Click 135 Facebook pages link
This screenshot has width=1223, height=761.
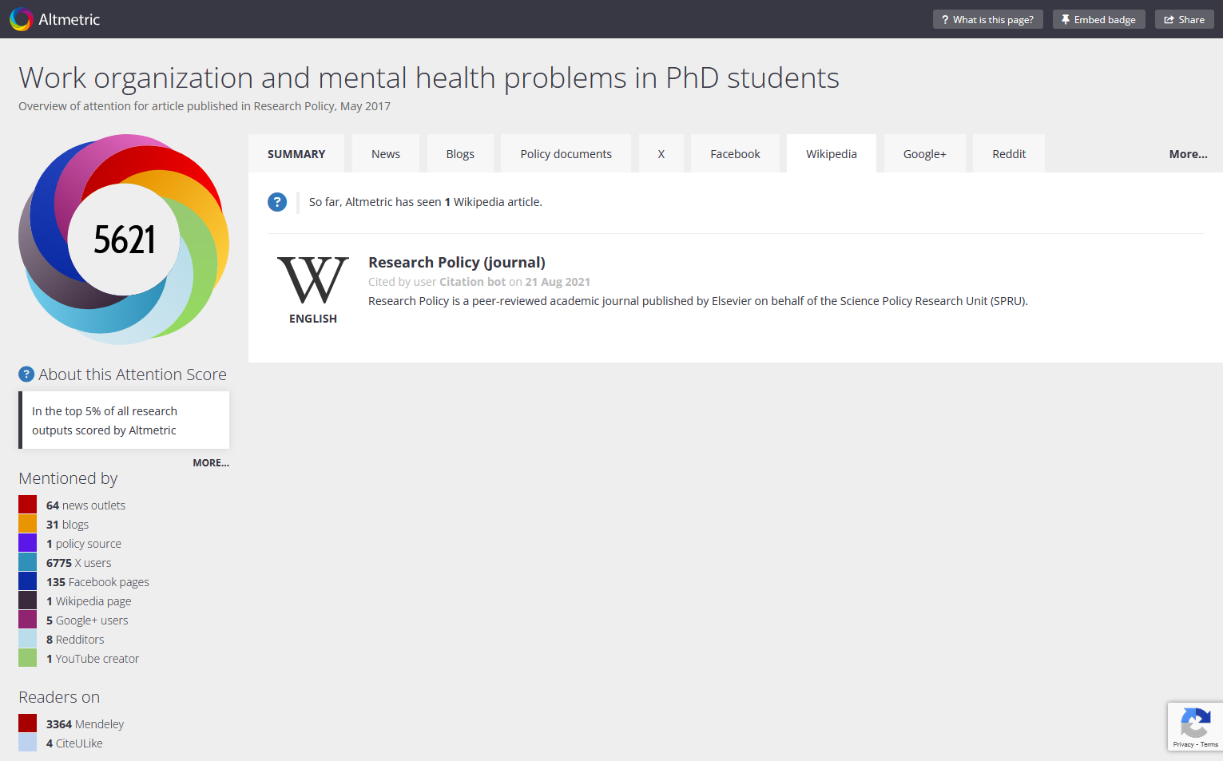pyautogui.click(x=97, y=582)
